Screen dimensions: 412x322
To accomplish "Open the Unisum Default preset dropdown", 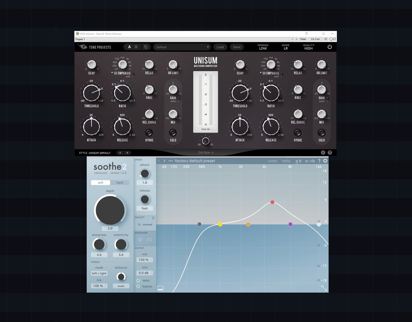I will pyautogui.click(x=182, y=47).
